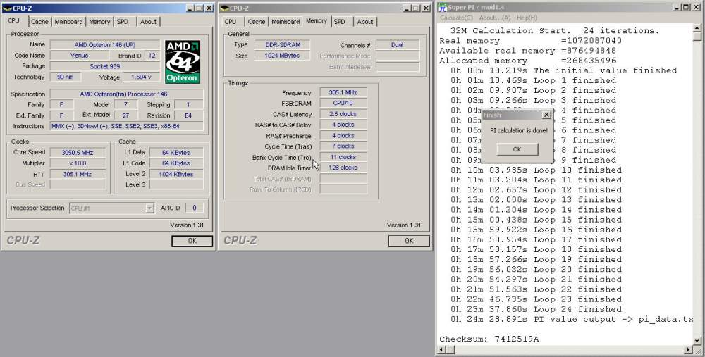This screenshot has height=357, width=705.
Task: Click the Super PI title bar icon
Action: coord(443,7)
